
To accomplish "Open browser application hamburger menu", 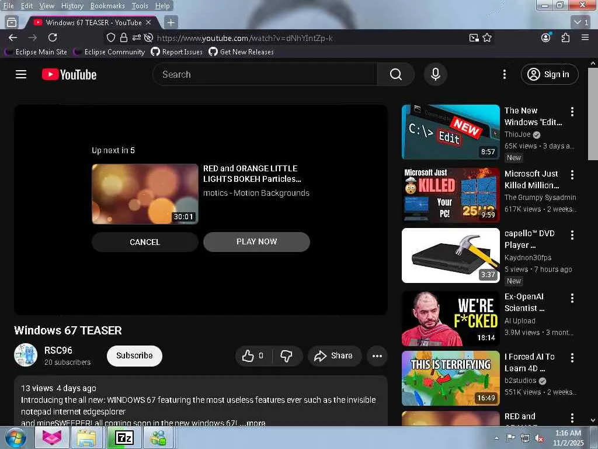I will (x=585, y=37).
